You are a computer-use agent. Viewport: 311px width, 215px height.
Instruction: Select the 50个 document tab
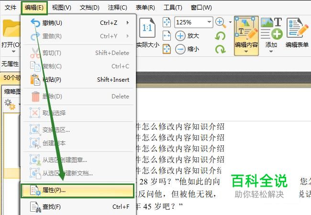pyautogui.click(x=11, y=77)
